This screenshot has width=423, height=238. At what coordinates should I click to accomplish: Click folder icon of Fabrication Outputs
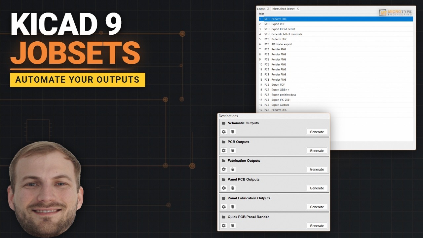224,161
